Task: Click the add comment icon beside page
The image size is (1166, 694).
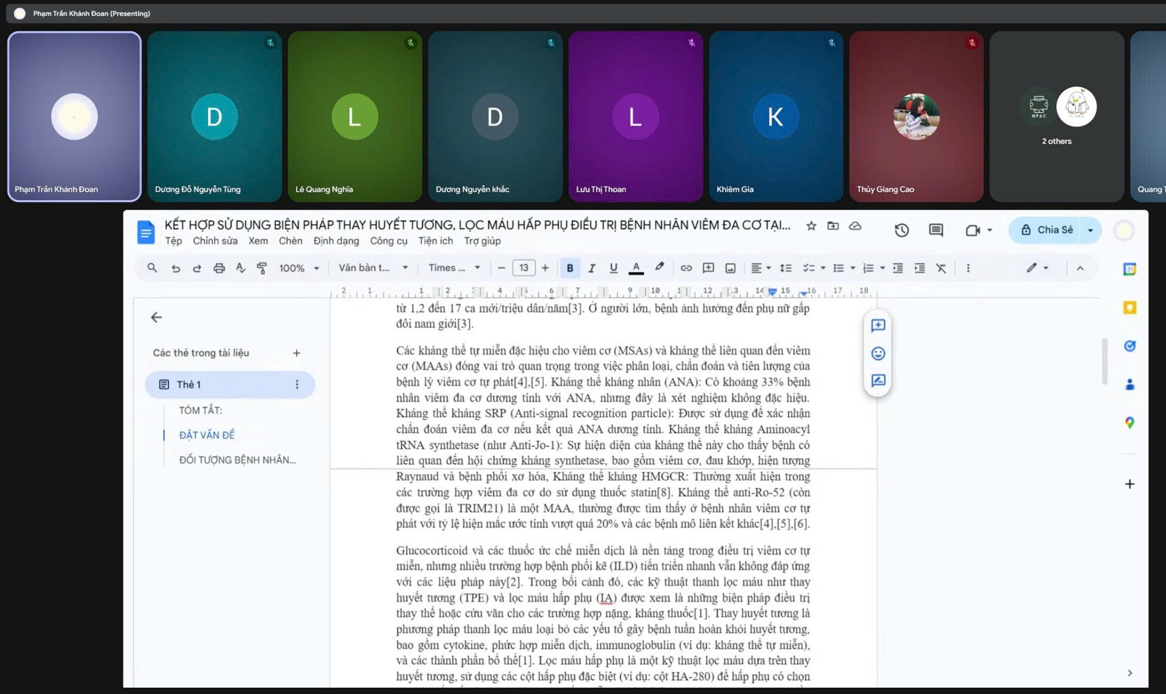Action: tap(878, 325)
